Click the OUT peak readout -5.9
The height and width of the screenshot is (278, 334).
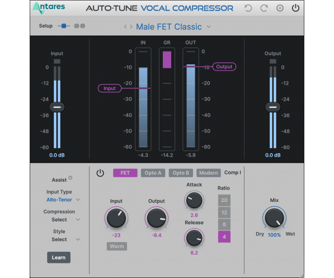pyautogui.click(x=190, y=155)
